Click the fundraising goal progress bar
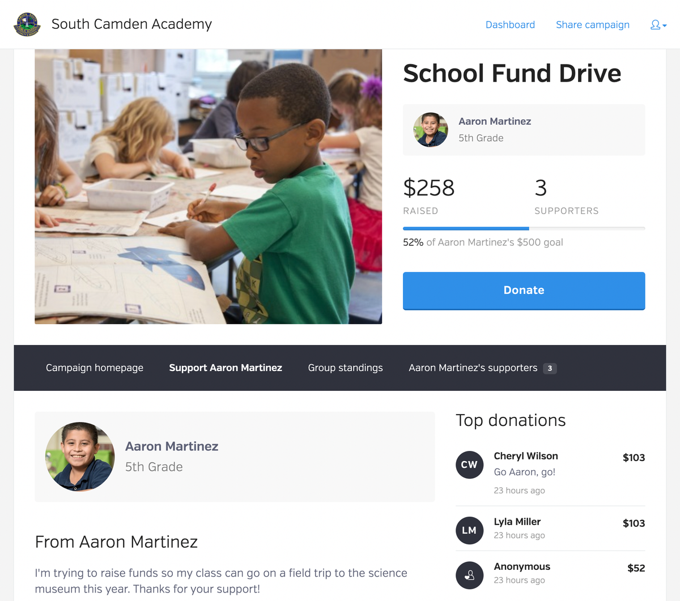 (x=524, y=228)
